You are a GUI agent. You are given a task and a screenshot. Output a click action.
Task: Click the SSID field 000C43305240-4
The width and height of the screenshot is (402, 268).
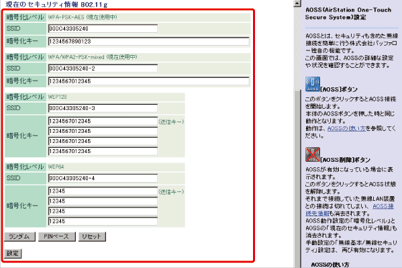pyautogui.click(x=103, y=178)
